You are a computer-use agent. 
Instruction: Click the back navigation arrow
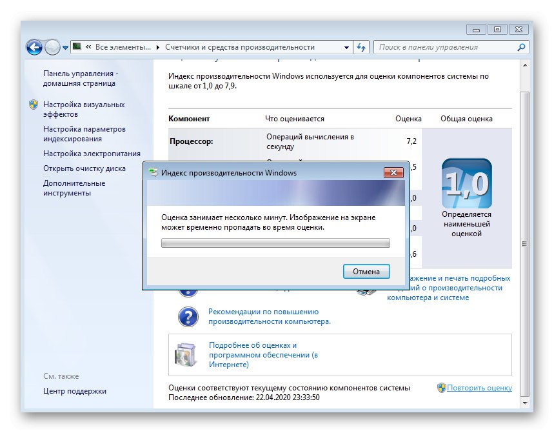click(x=34, y=47)
